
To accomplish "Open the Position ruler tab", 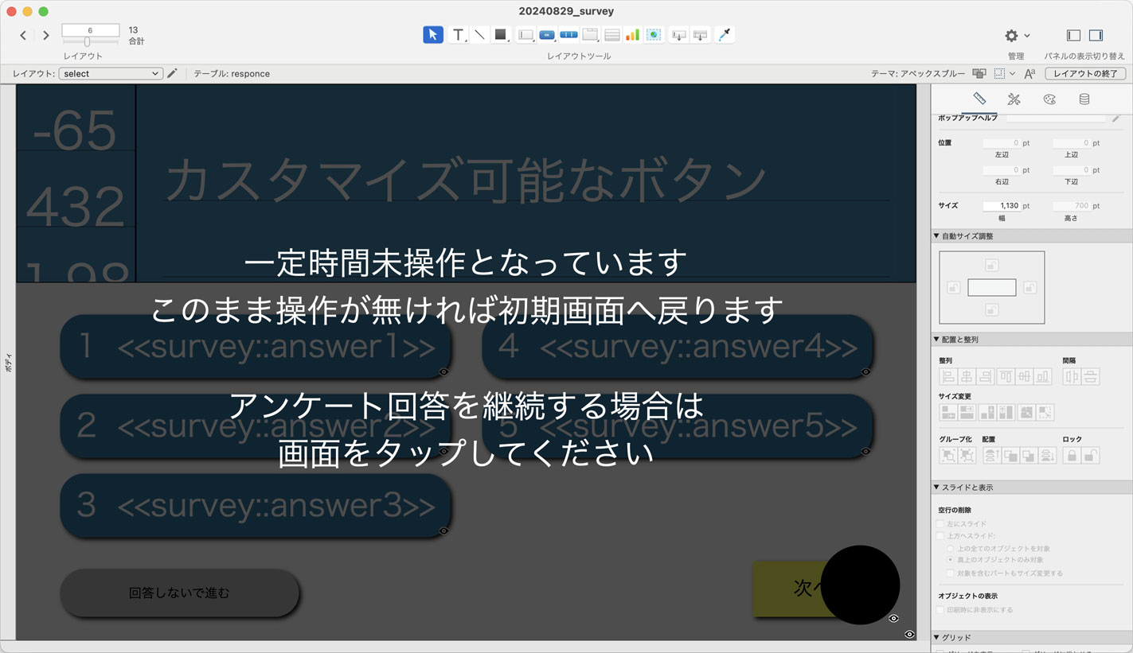I will (979, 99).
